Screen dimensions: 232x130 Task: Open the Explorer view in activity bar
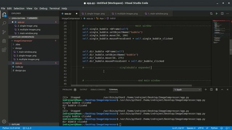(x=4, y=14)
